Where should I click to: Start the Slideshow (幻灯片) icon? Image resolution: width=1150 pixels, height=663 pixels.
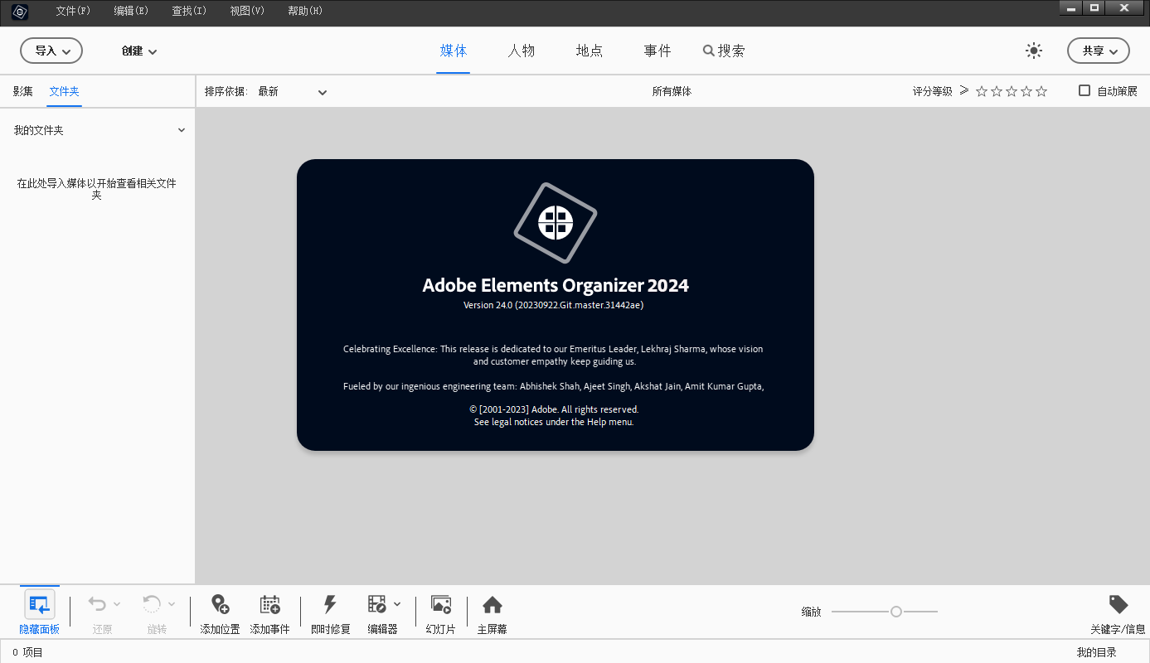[x=441, y=604]
